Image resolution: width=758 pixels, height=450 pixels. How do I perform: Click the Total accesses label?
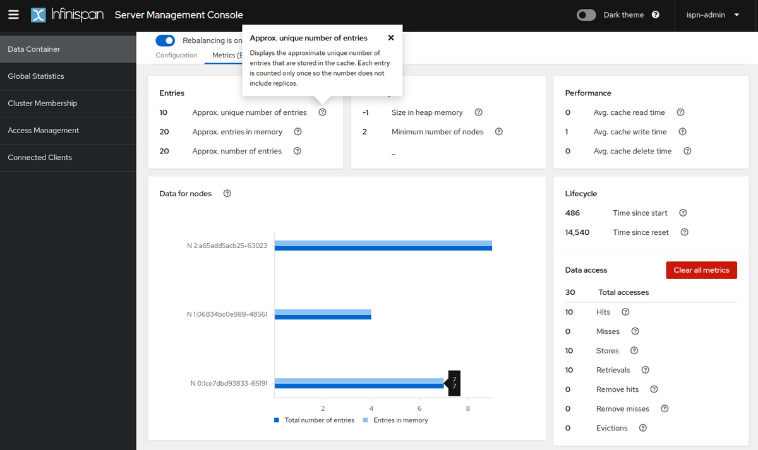[x=623, y=292]
